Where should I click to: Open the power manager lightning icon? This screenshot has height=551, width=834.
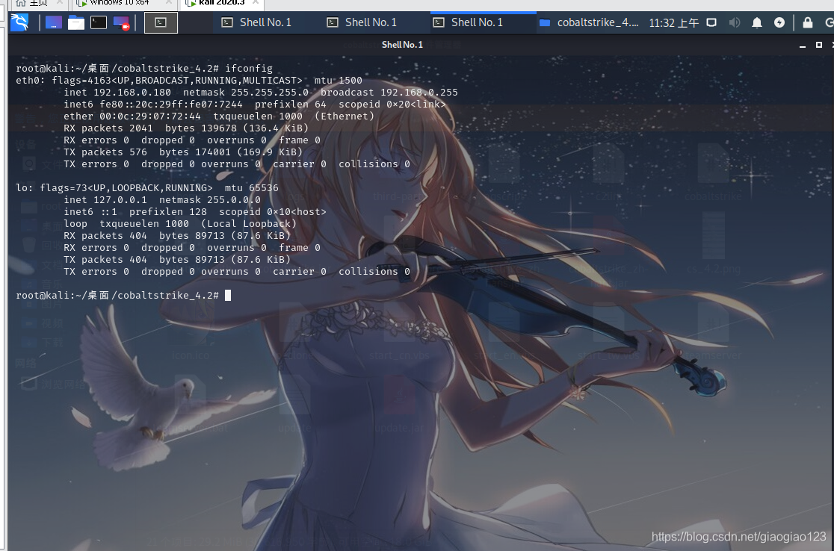[x=779, y=22]
